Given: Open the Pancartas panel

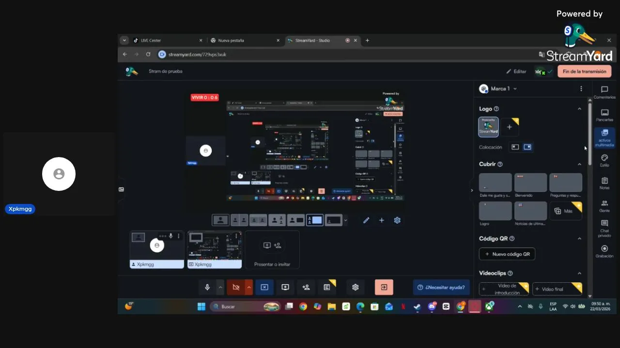Looking at the screenshot, I should (x=604, y=115).
